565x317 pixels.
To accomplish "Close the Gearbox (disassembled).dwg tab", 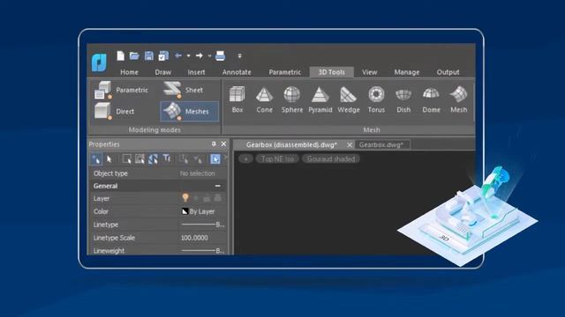I will click(350, 144).
